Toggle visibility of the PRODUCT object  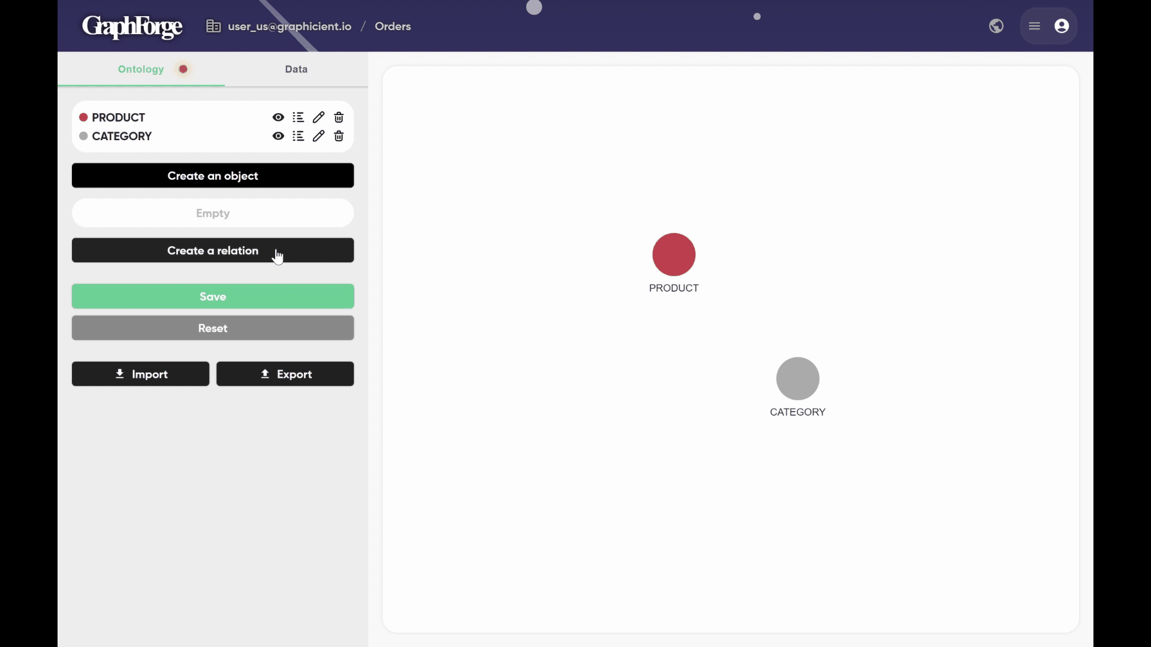tap(278, 117)
